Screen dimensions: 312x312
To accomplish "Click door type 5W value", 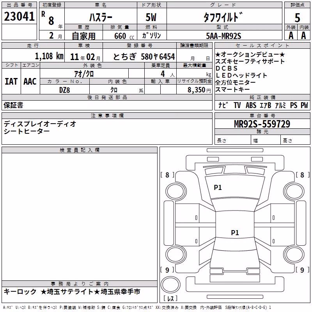I will tap(151, 17).
